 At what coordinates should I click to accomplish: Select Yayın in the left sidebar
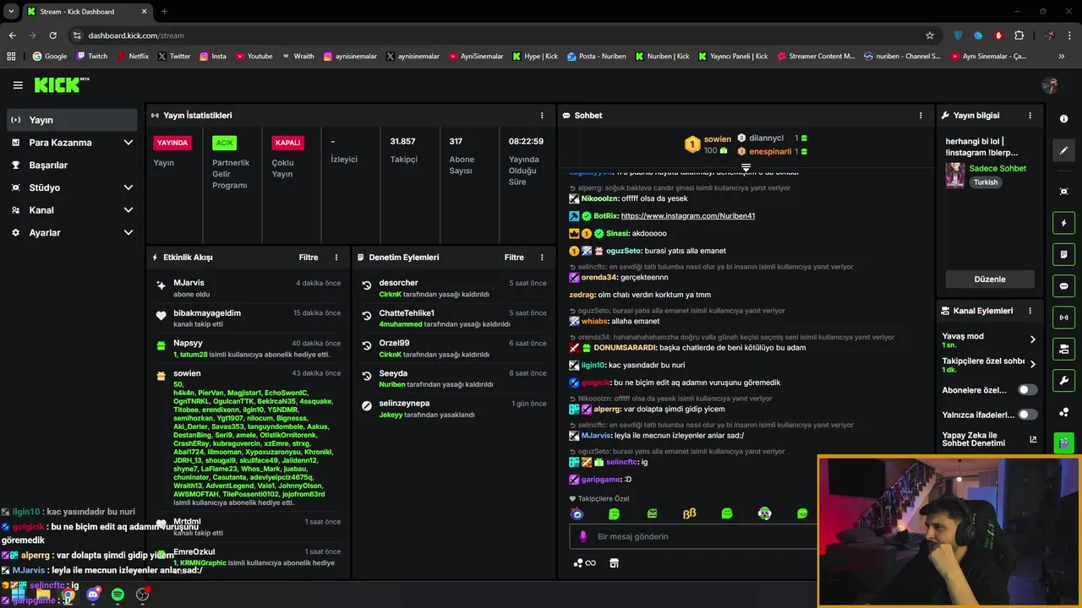(72, 120)
